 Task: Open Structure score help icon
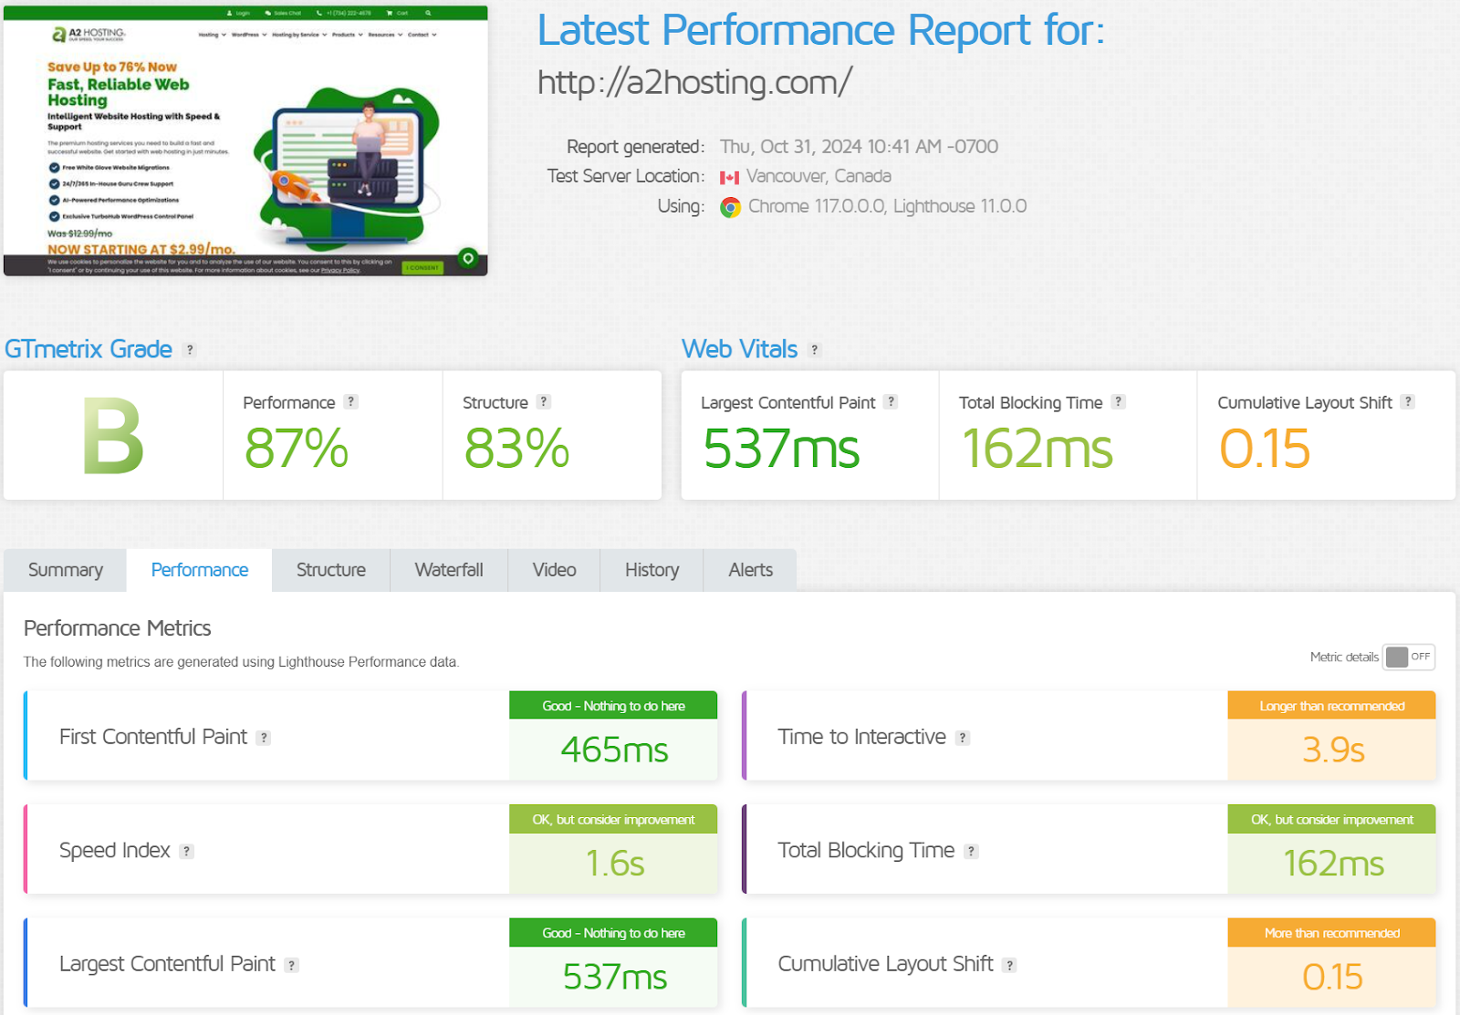point(544,401)
